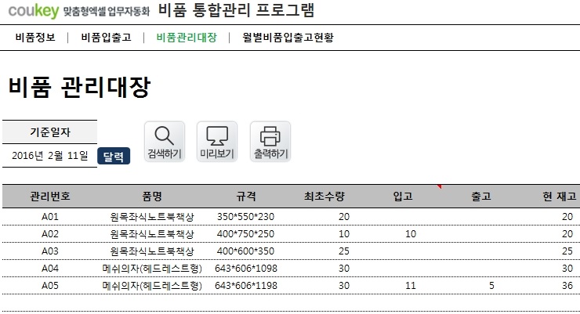The width and height of the screenshot is (580, 314).
Task: Click the 규격 column header
Action: coord(246,197)
